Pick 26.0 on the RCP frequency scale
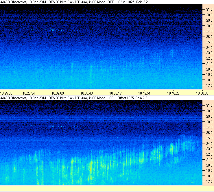The image size is (214, 192). pos(209,37)
